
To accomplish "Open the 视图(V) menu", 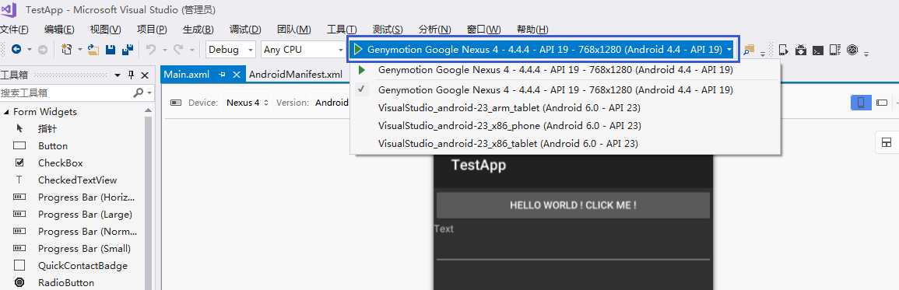I will point(106,30).
